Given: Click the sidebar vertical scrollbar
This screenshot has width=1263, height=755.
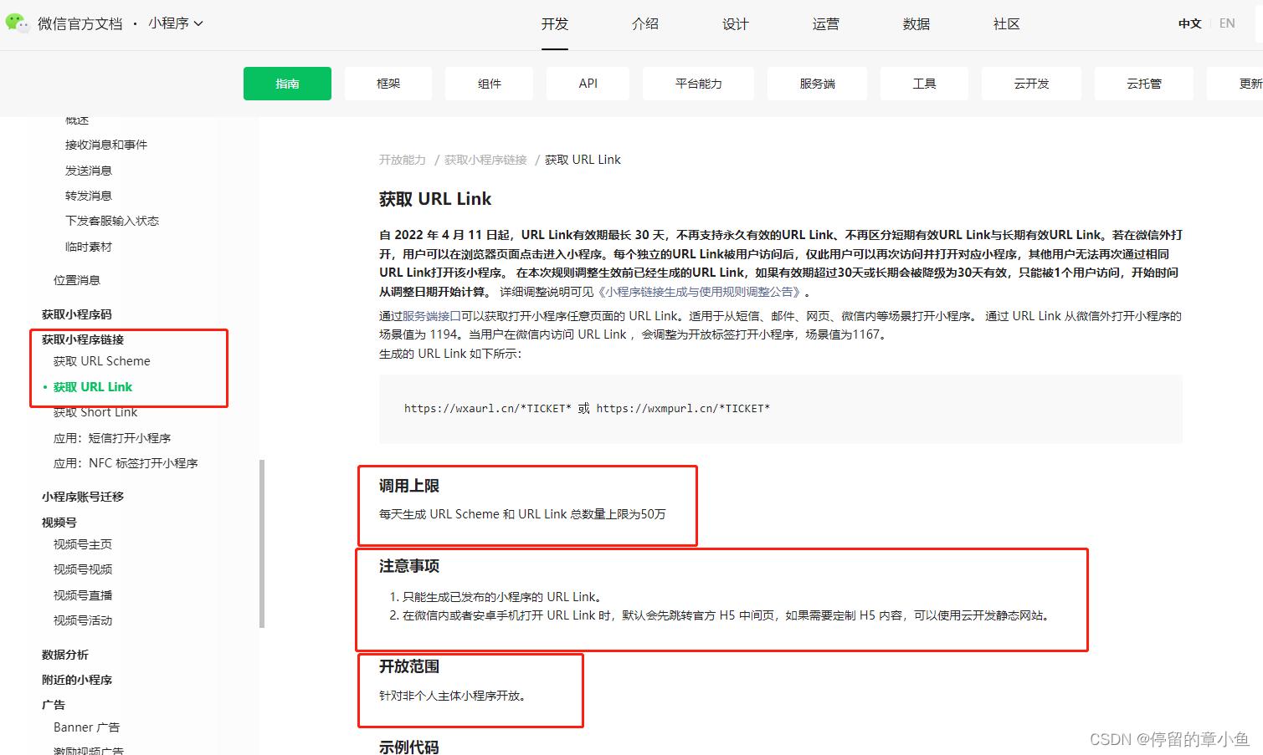Looking at the screenshot, I should 262,543.
